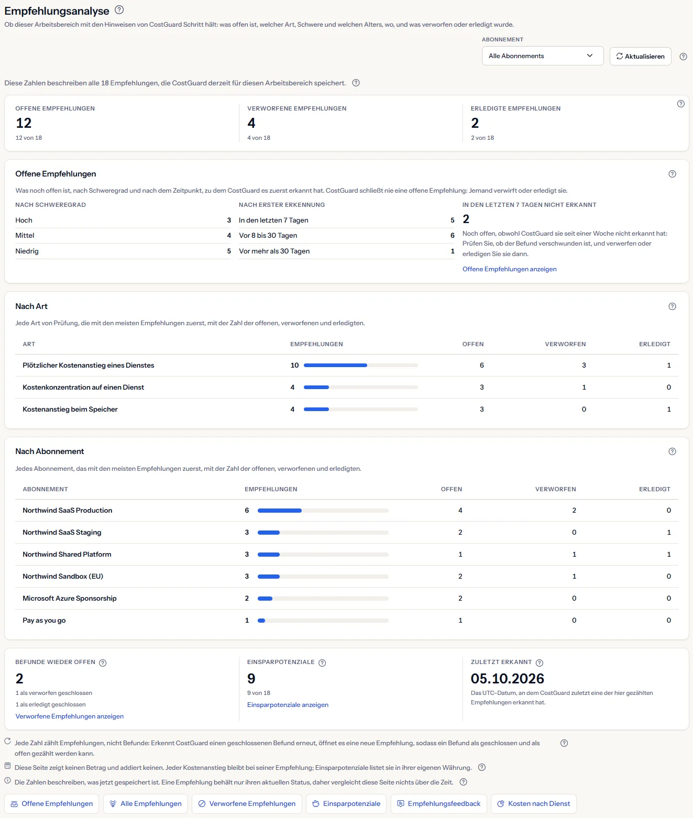Follow the Offene Empfehlungen anzeigen link
This screenshot has height=818, width=693.
(x=509, y=269)
